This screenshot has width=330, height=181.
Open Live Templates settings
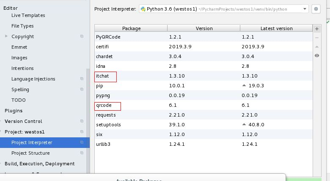click(x=28, y=15)
